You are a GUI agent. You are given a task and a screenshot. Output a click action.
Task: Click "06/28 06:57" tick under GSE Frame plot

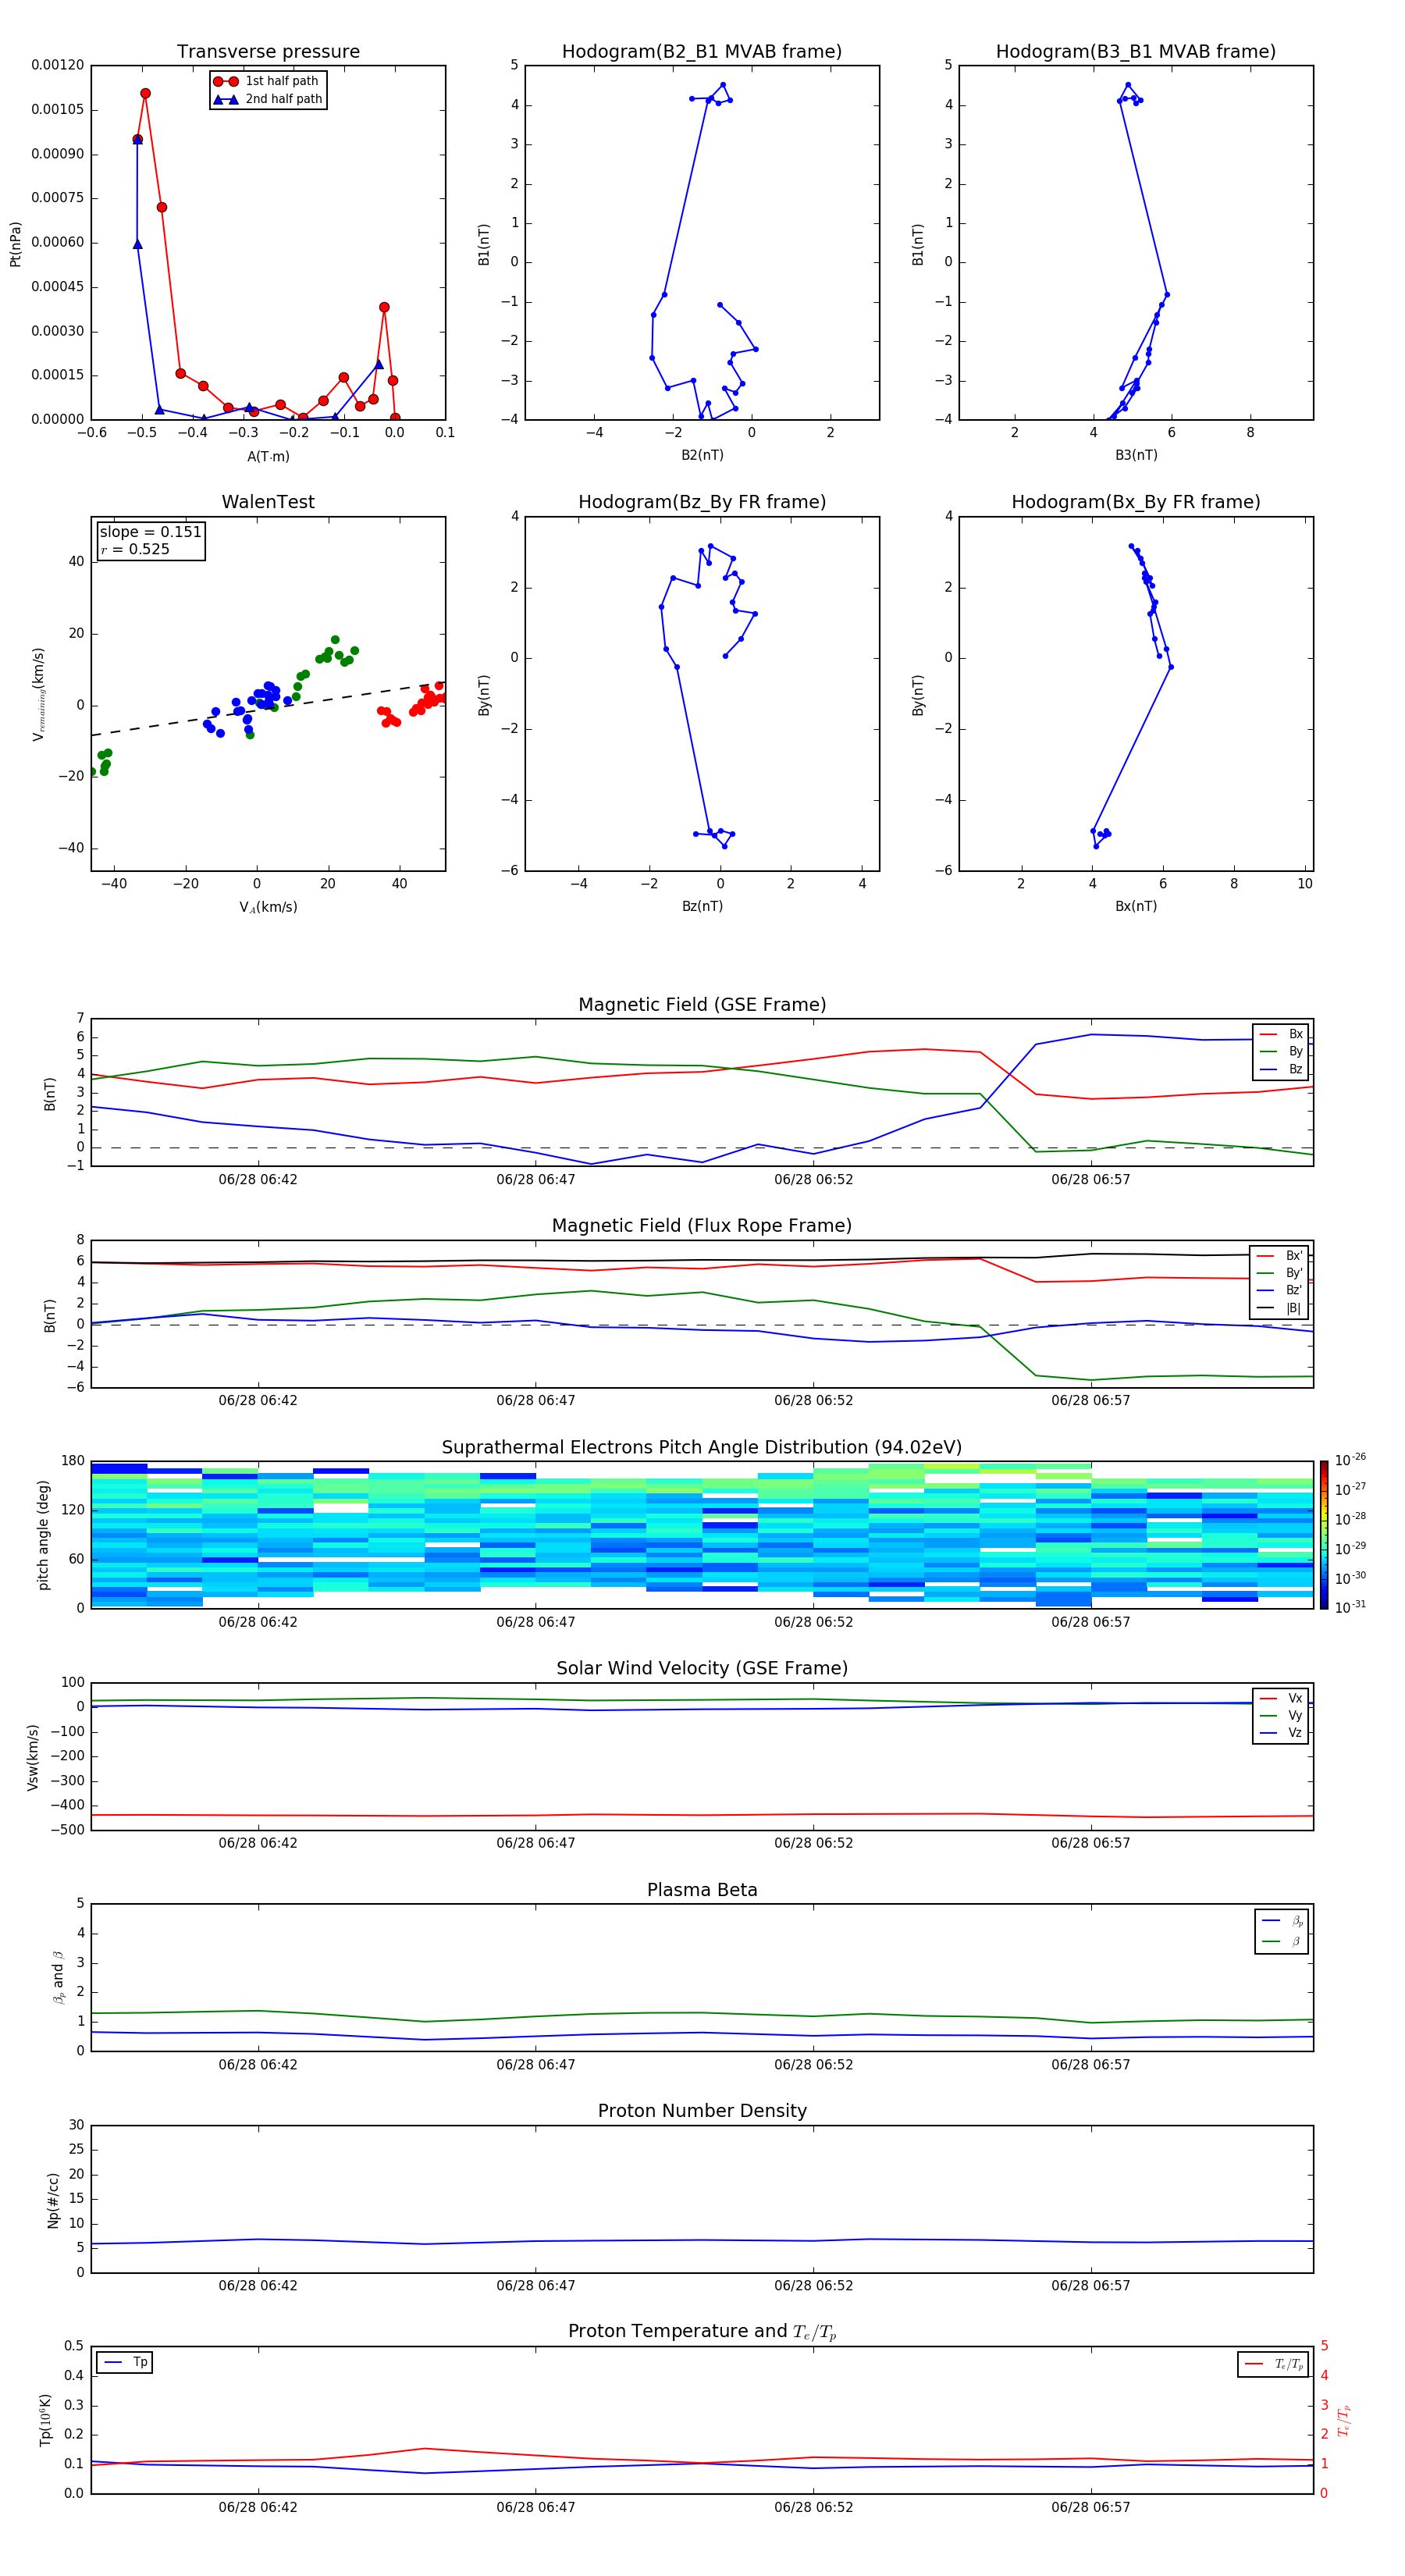point(1091,1179)
